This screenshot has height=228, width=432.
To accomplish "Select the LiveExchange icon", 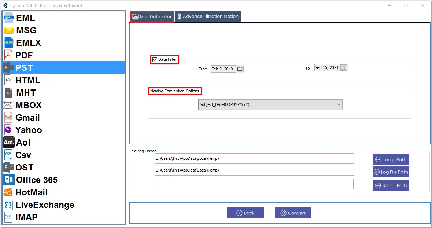I will click(x=9, y=205).
